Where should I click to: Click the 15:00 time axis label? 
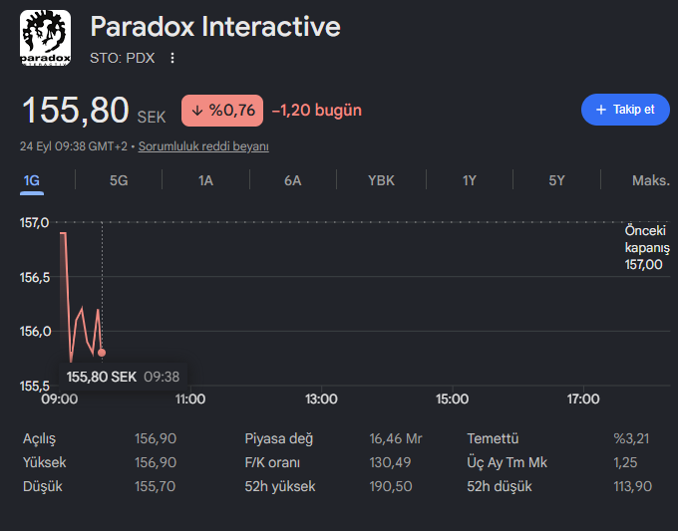(453, 398)
